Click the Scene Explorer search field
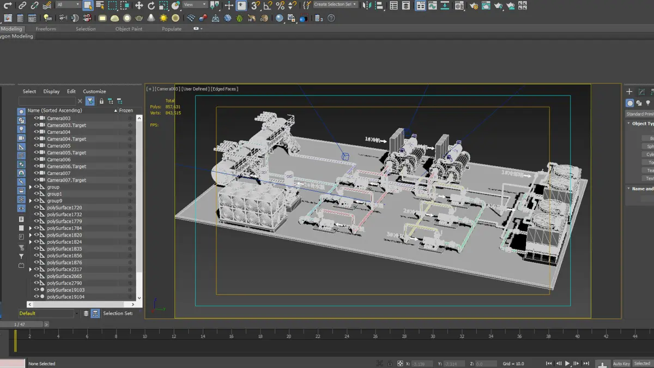Viewport: 654px width, 368px height. click(x=47, y=101)
